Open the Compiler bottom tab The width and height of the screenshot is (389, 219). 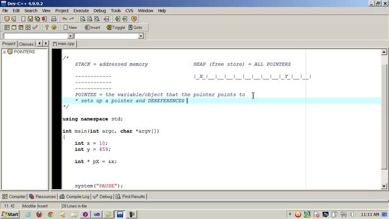click(14, 196)
